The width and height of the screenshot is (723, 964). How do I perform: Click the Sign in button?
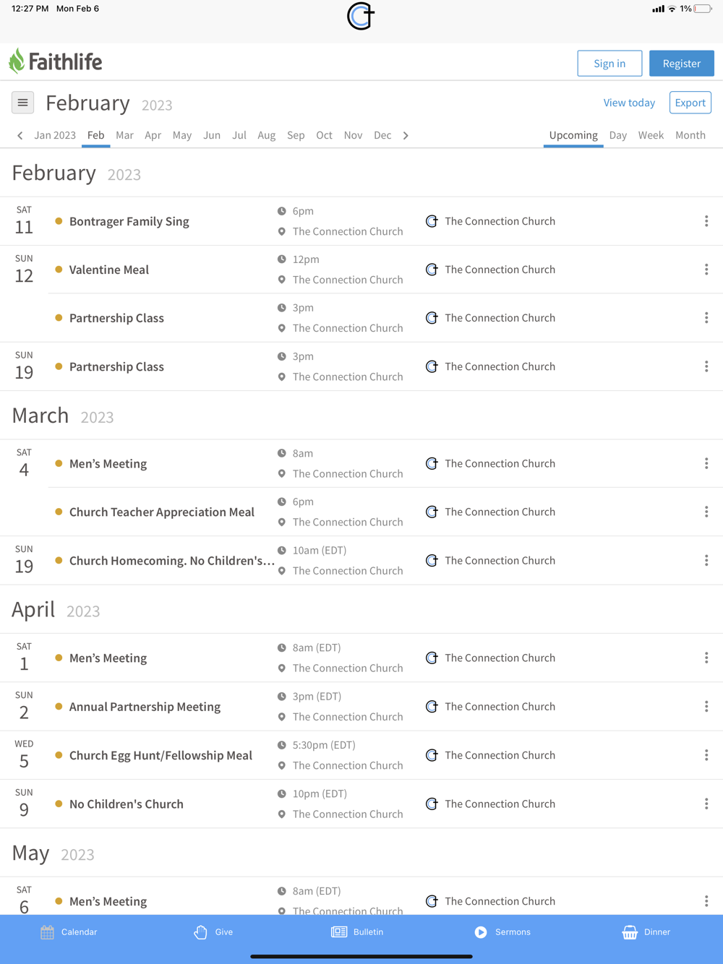tap(609, 64)
